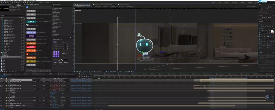
Task: Select the Home icon in toolbar
Action: [x=1, y=2]
